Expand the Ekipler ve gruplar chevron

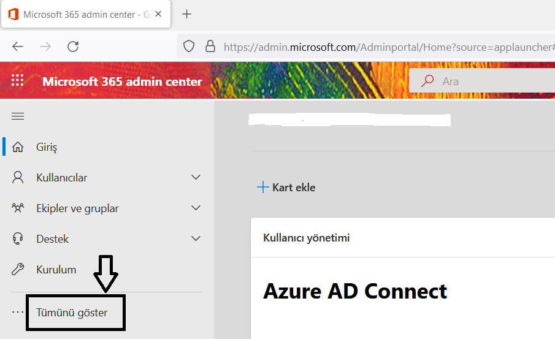pyautogui.click(x=196, y=208)
